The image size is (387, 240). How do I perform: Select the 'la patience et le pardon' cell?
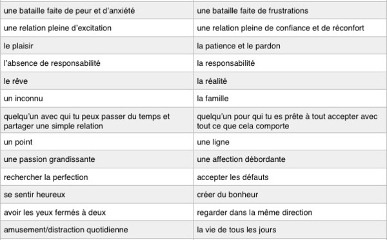[x=290, y=46]
